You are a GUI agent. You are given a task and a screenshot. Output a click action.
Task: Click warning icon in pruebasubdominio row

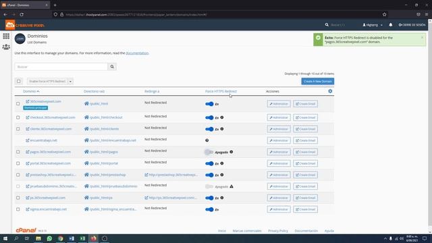232,186
